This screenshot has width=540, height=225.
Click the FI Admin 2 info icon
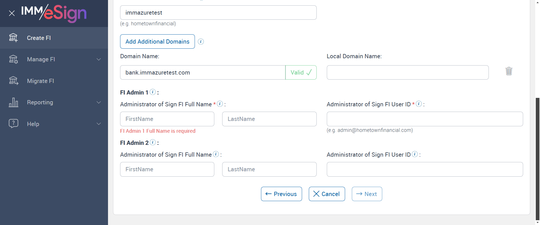coord(153,142)
